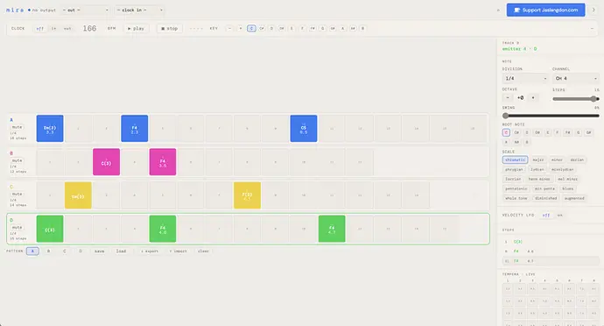Transpose key down with the minus button
The image size is (604, 326).
coord(229,29)
